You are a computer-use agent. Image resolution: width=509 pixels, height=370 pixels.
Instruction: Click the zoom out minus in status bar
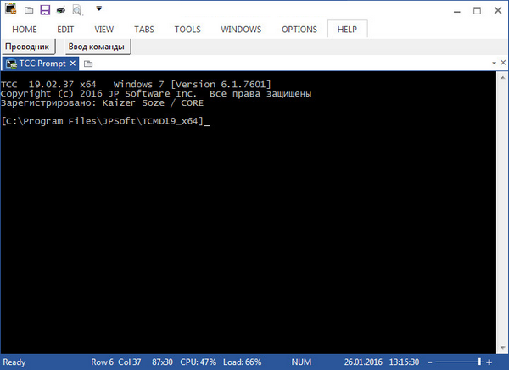pos(430,362)
